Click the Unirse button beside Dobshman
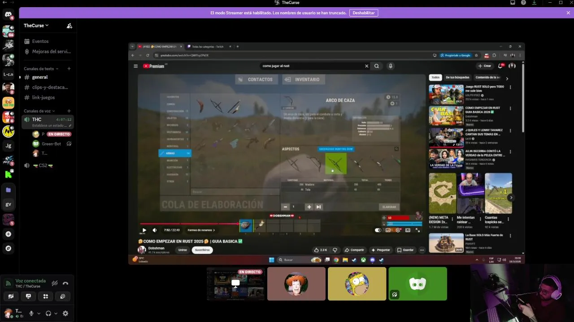 [183, 250]
